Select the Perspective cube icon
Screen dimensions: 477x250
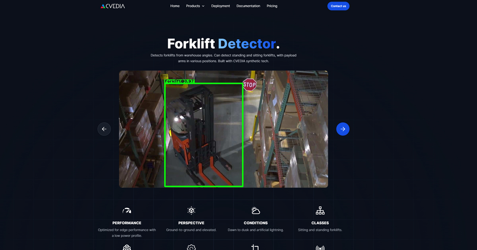pyautogui.click(x=191, y=210)
